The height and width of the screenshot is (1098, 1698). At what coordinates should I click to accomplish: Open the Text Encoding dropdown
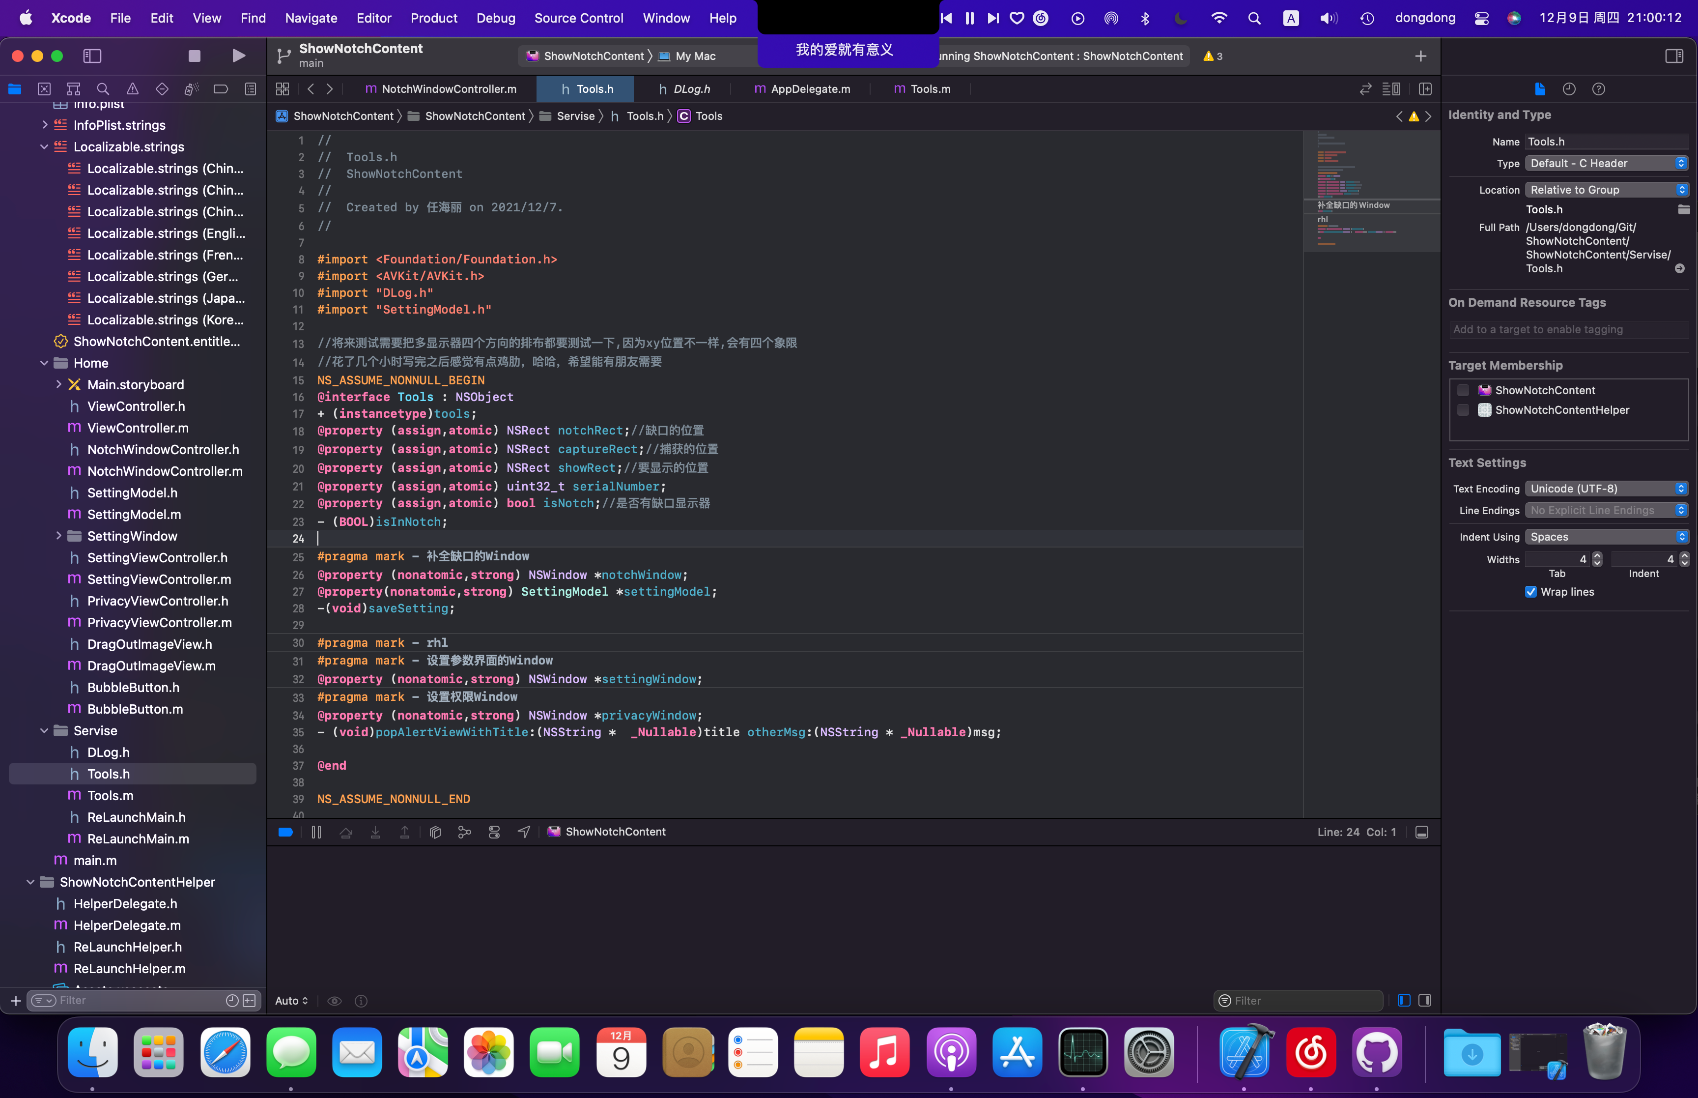(x=1606, y=489)
